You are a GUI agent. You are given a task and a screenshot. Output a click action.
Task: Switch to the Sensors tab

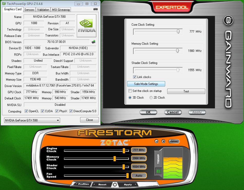29,10
